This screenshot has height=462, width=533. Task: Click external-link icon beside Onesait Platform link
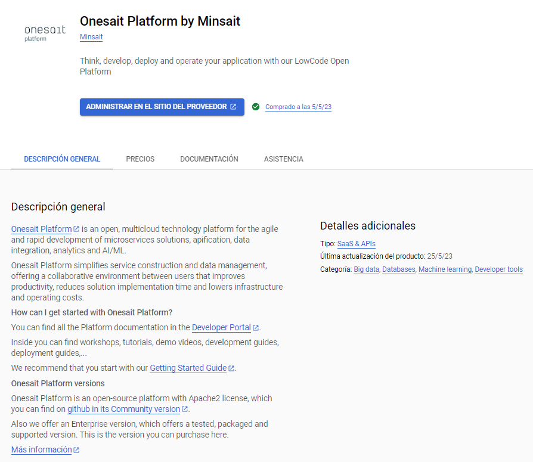tap(76, 229)
